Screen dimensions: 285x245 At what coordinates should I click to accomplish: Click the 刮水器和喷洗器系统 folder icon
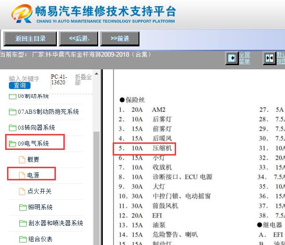pyautogui.click(x=23, y=223)
